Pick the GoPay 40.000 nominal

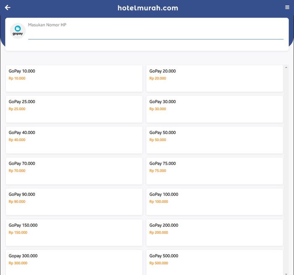[x=74, y=140]
